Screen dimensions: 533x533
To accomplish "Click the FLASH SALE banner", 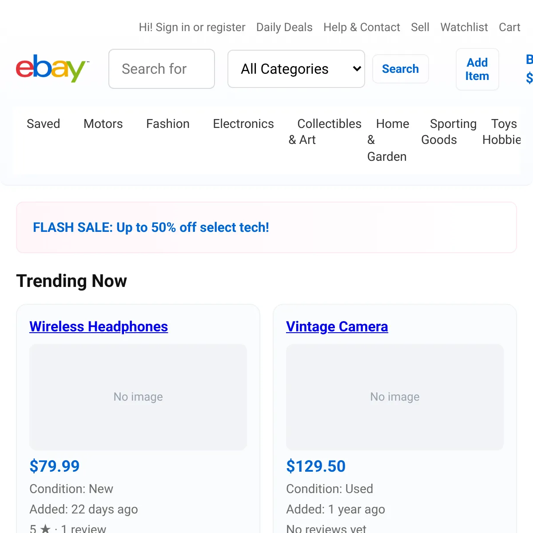I will (151, 227).
